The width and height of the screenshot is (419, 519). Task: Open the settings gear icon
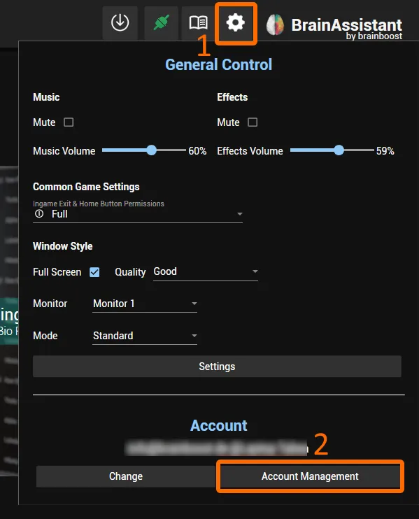235,23
